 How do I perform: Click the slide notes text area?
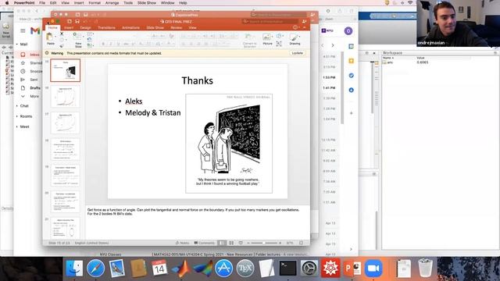pyautogui.click(x=198, y=222)
